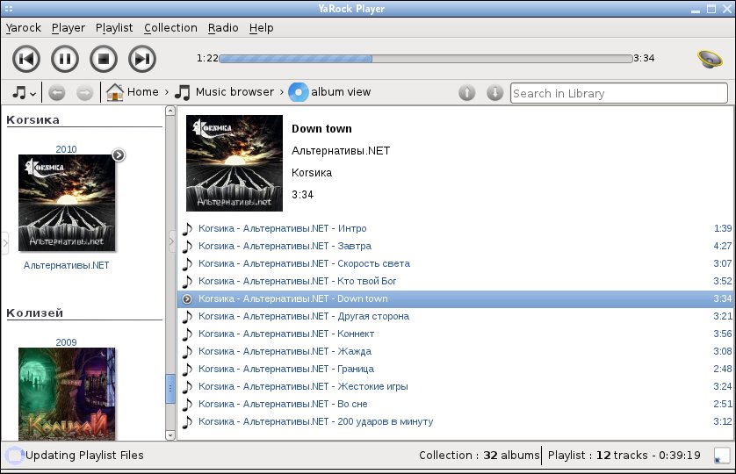The height and width of the screenshot is (474, 736).
Task: Open the Help menu
Action: pos(261,28)
